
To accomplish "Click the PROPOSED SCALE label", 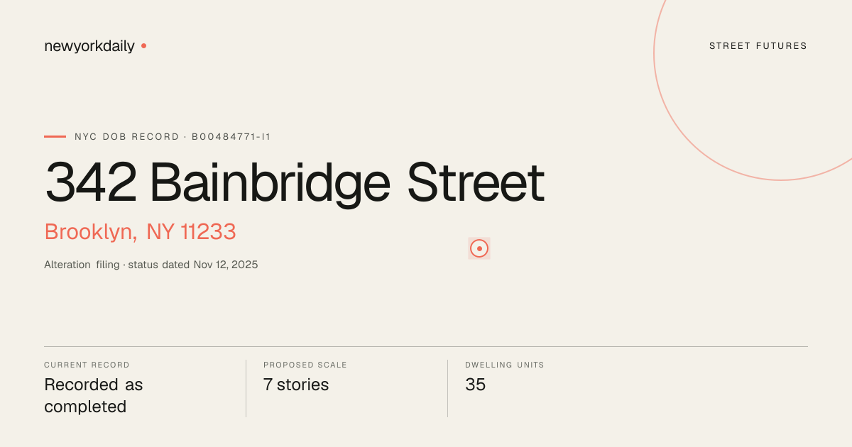I will (305, 365).
